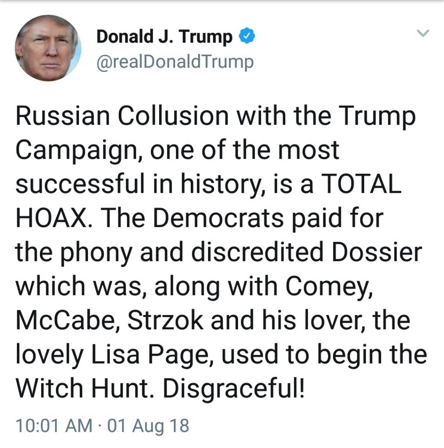The image size is (444, 448).
Task: Click the name Strzok in the tweet
Action: pos(165,320)
